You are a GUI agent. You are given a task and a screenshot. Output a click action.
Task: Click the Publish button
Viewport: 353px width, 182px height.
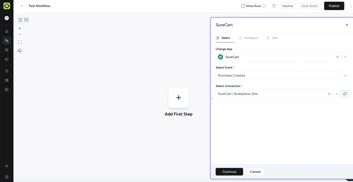(x=334, y=6)
